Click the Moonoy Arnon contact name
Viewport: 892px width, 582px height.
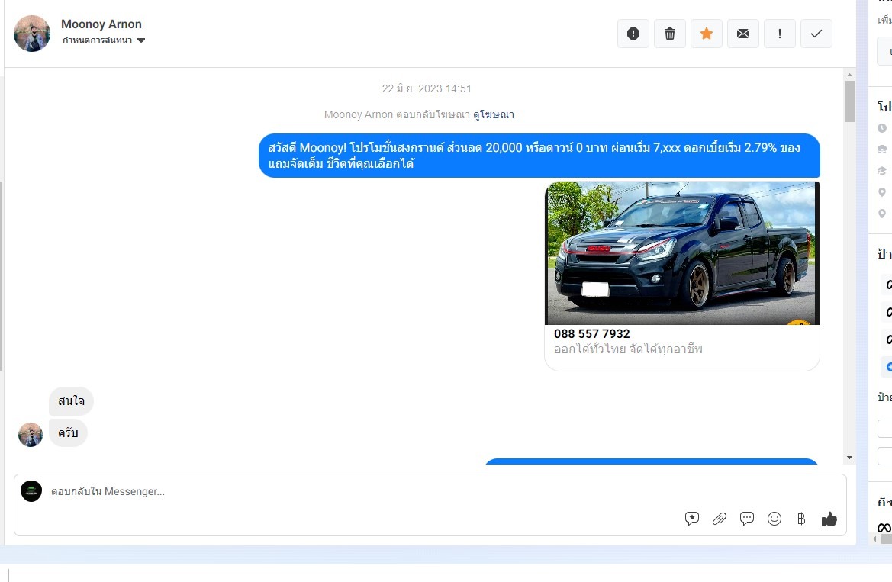pos(101,24)
